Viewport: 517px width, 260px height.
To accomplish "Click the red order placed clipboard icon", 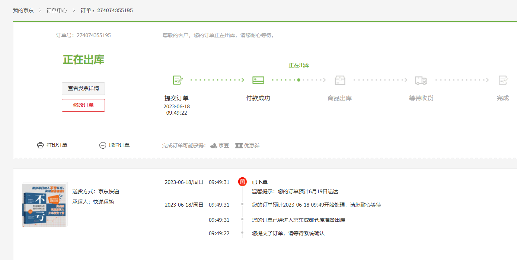I will click(x=242, y=182).
